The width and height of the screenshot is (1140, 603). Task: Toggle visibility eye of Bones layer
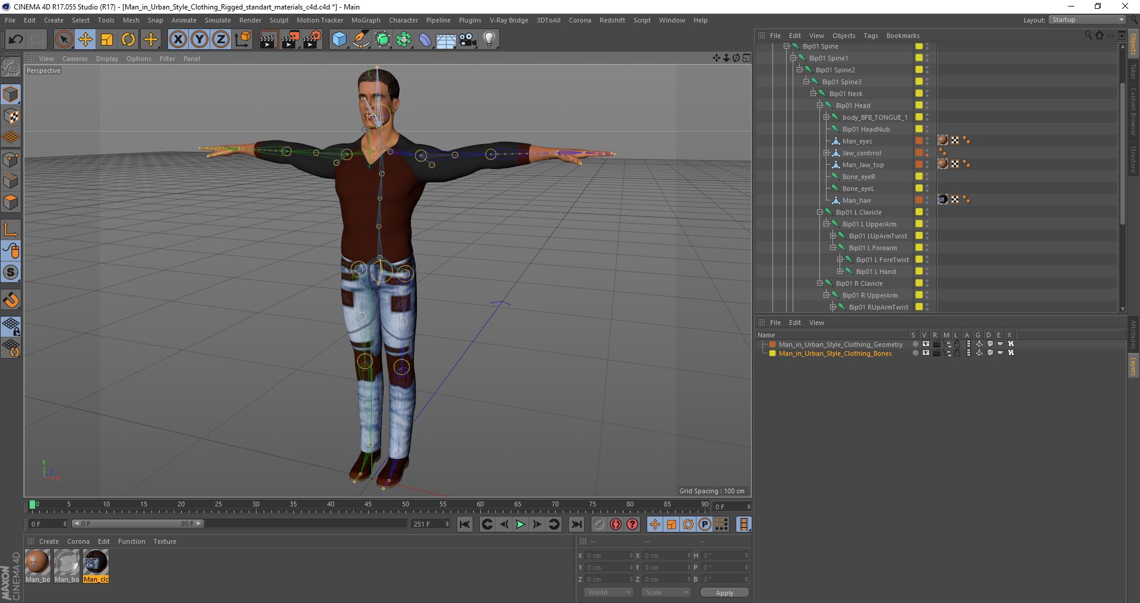point(925,353)
